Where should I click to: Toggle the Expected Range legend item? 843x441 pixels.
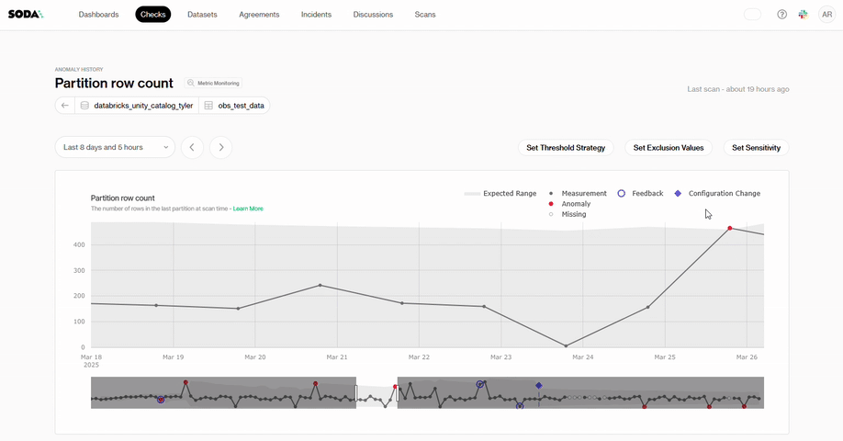coord(500,194)
